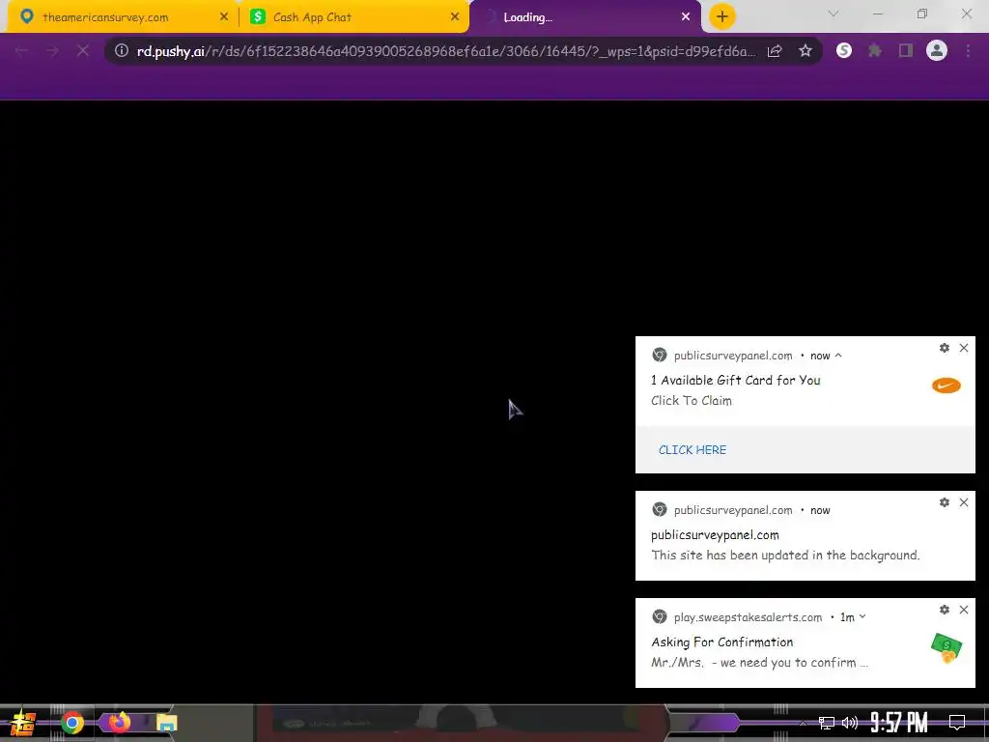Image resolution: width=989 pixels, height=742 pixels.
Task: Click the money icon in sweepstakes notification
Action: point(947,648)
